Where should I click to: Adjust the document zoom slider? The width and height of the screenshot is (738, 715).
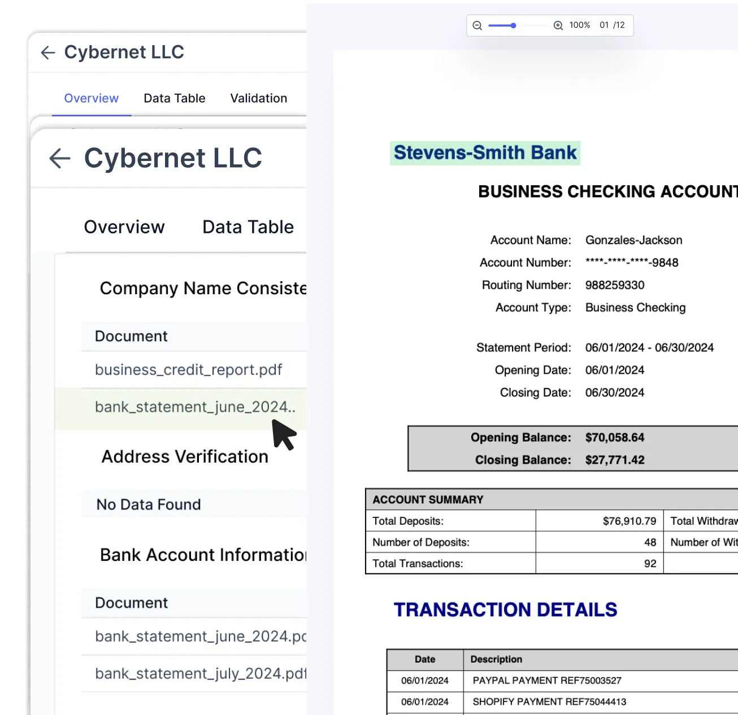pos(513,25)
